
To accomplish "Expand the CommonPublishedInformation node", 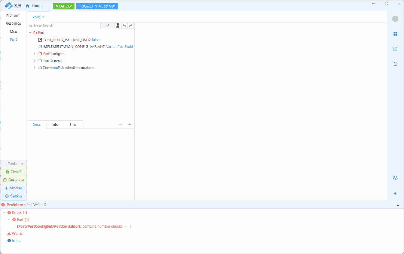I will click(x=35, y=68).
